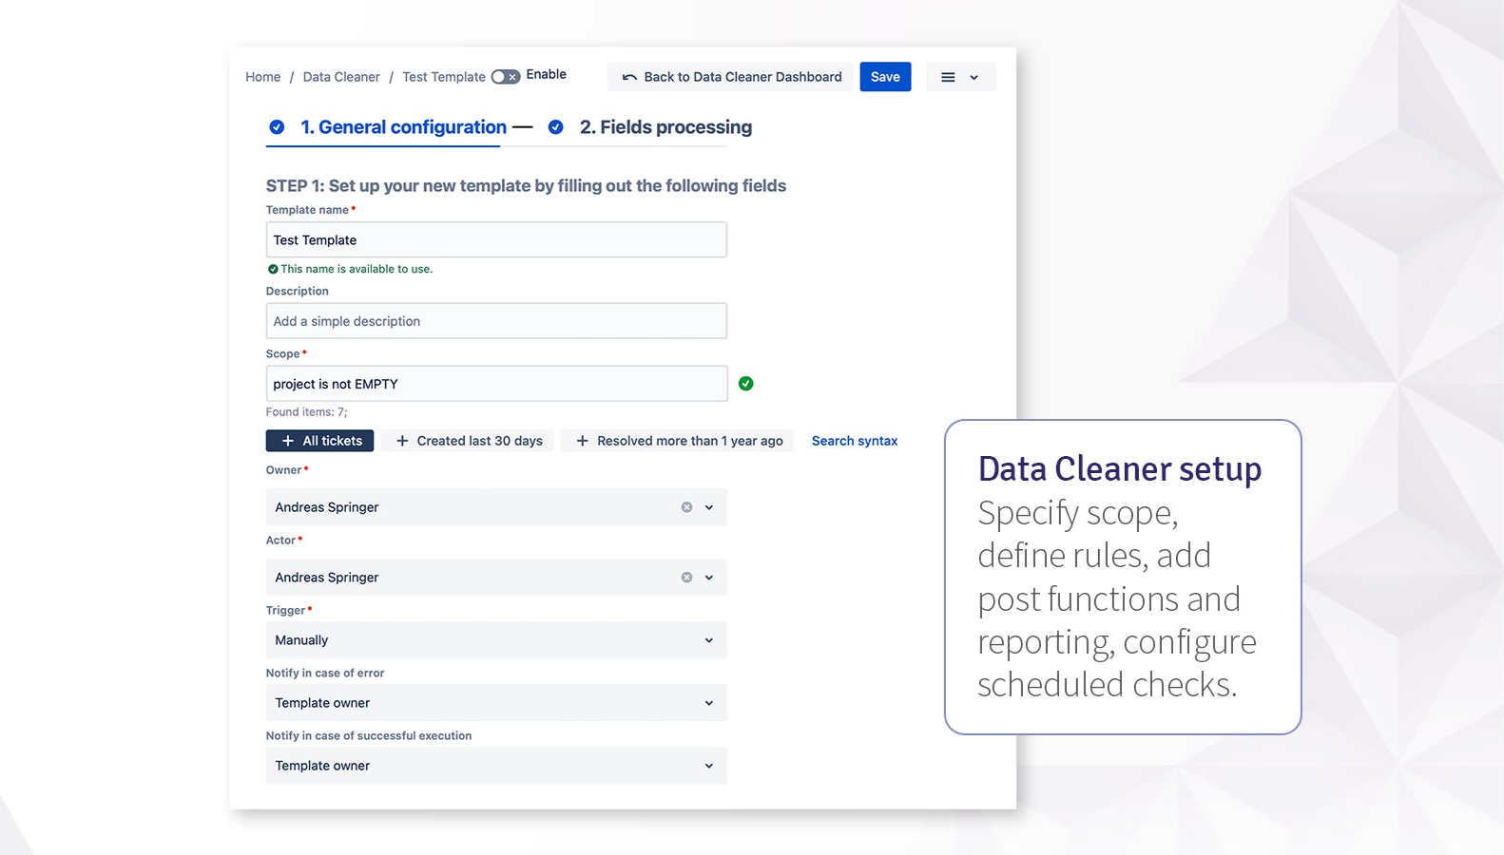The width and height of the screenshot is (1504, 855).
Task: Switch to the 2. Fields processing tab
Action: pyautogui.click(x=665, y=127)
